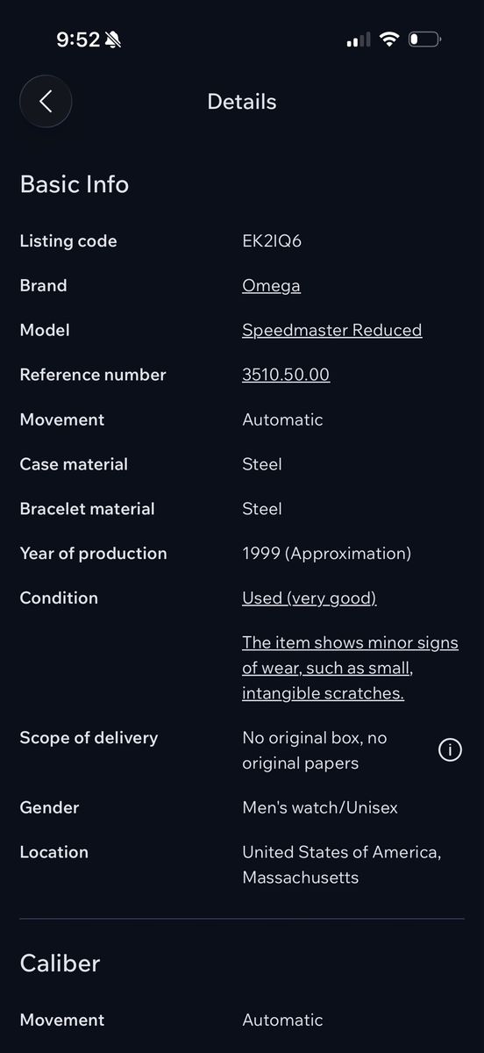Tap the Men's watch/Unisex gender value
This screenshot has width=484, height=1053.
[320, 807]
